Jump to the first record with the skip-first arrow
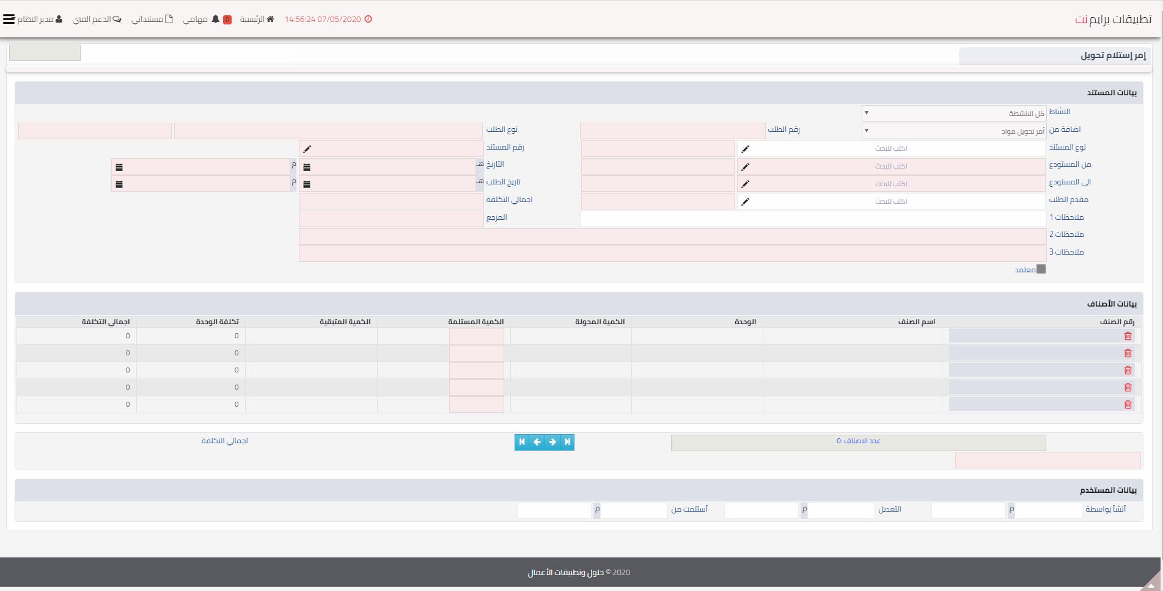Screen dimensions: 1163x591 522,442
